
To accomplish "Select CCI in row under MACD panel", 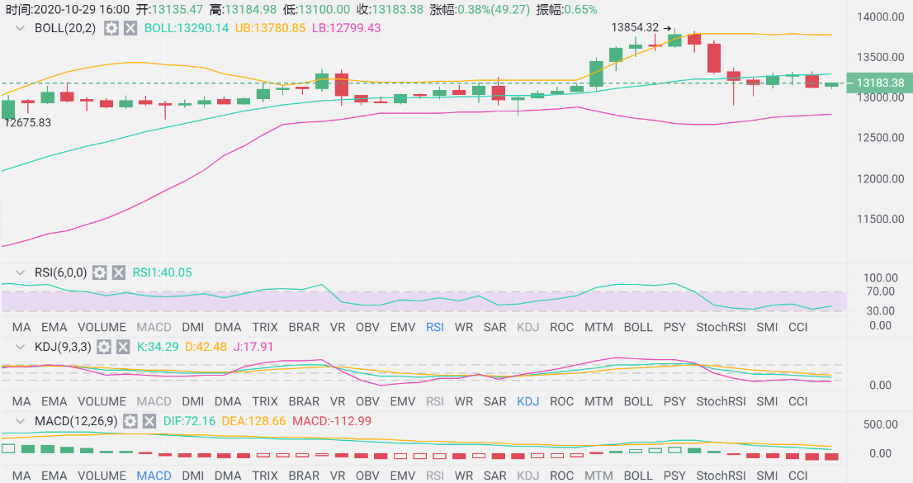I will (x=798, y=476).
